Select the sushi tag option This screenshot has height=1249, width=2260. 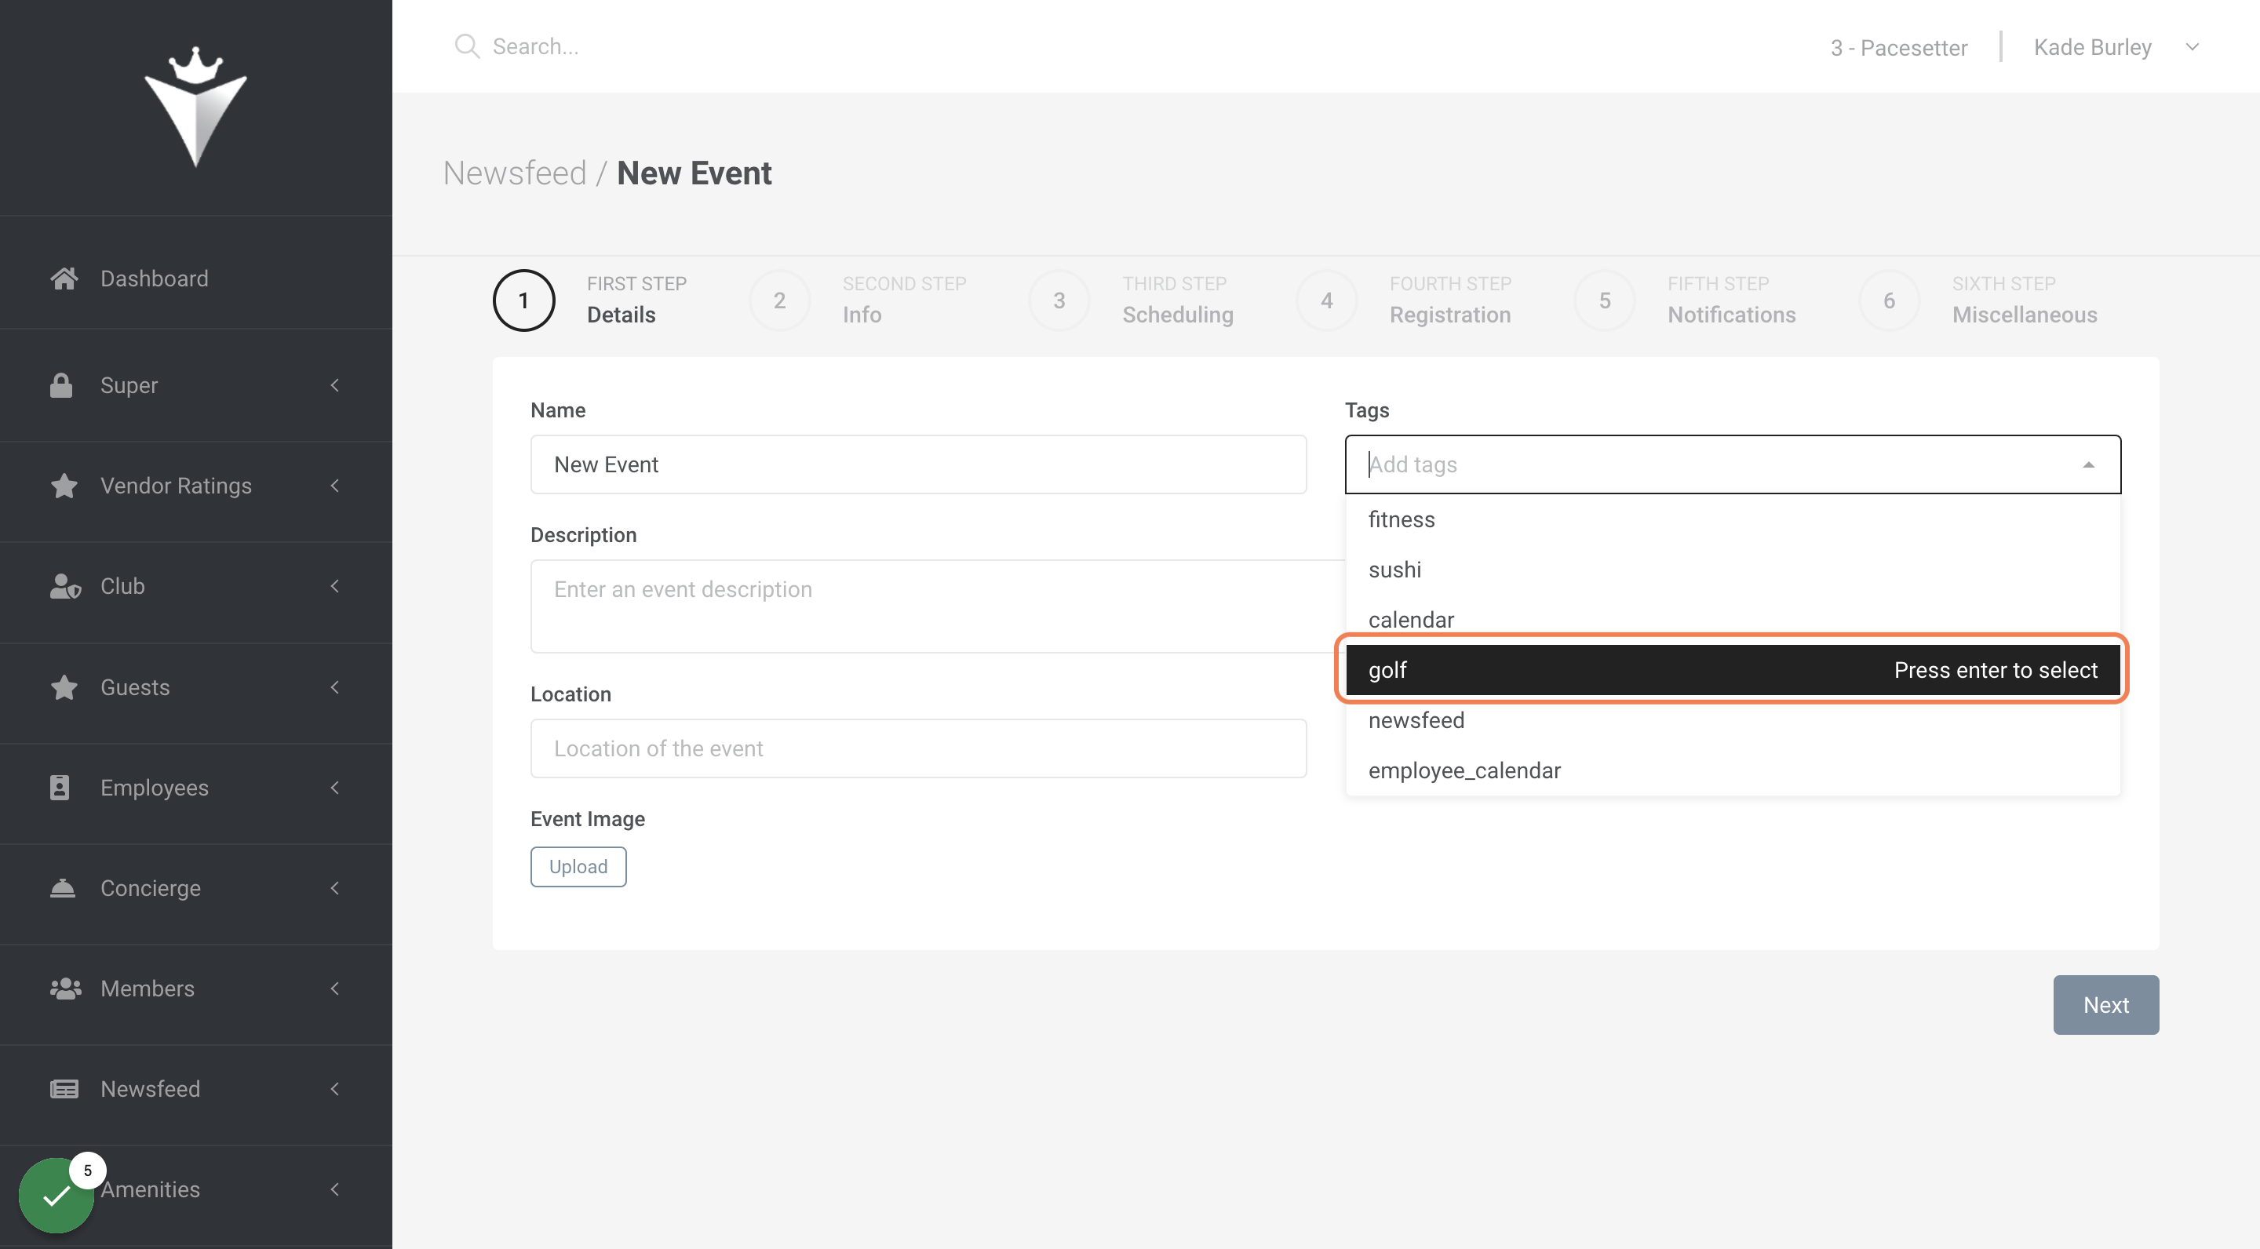[x=1733, y=570]
